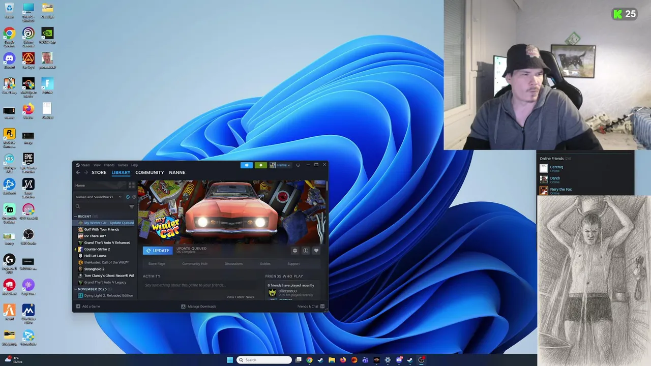651x366 pixels.
Task: Select theHunter: Call of the Wild
Action: click(x=106, y=262)
